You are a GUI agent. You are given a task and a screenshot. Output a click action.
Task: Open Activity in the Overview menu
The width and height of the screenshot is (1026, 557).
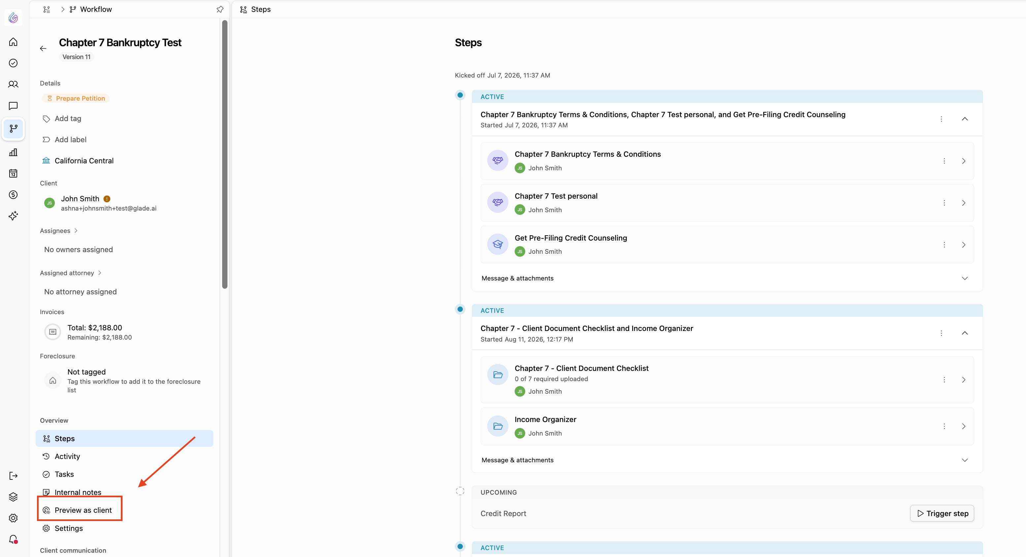124,456
